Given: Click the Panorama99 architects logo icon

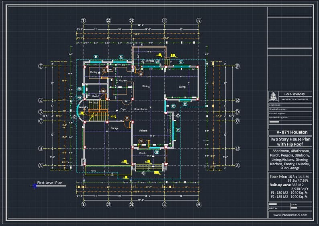Looking at the screenshot, I should coord(273,96).
